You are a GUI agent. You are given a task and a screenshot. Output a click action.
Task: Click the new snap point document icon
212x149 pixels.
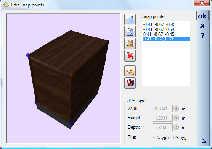point(130,19)
